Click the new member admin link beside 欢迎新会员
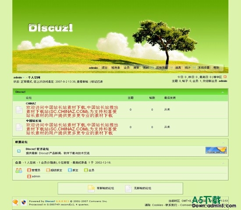241x210 pixels. pos(223,81)
